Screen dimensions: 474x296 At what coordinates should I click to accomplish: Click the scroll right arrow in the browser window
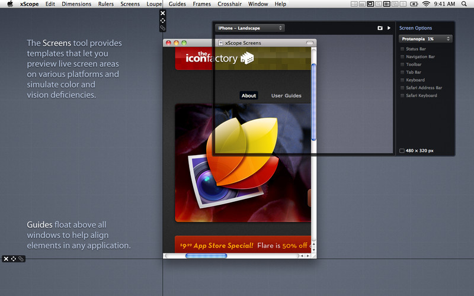(308, 256)
